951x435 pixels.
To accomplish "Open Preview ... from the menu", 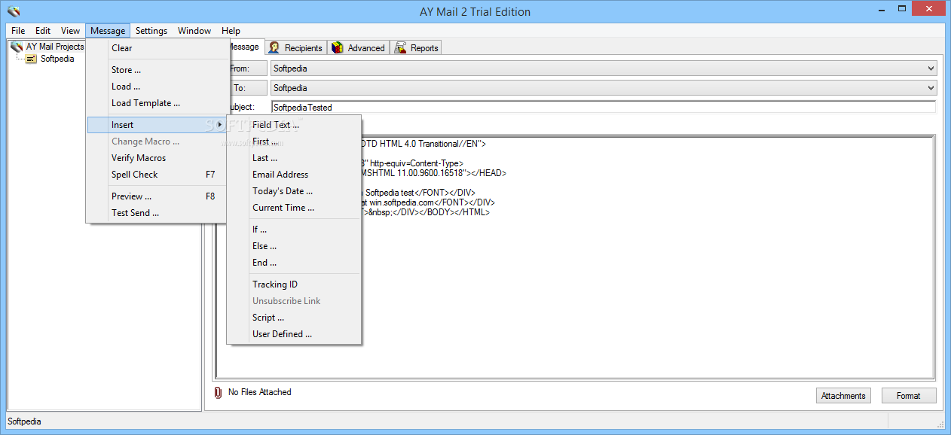I will (x=156, y=196).
